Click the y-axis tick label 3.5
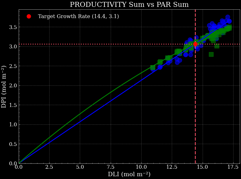 click(12, 27)
